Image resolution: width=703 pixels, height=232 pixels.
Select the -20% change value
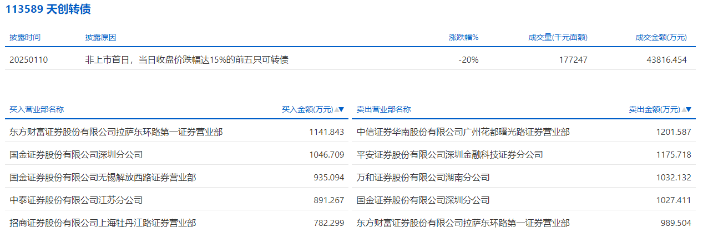(x=468, y=60)
